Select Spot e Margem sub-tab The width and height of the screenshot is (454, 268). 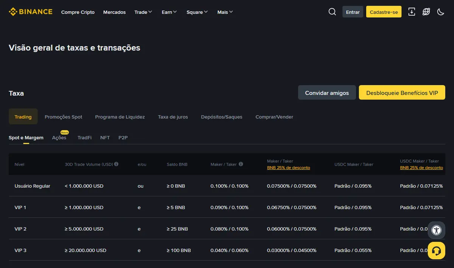click(26, 138)
